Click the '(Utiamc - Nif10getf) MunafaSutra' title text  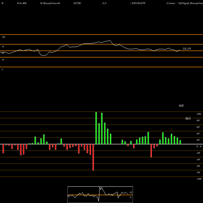pos(185,3)
